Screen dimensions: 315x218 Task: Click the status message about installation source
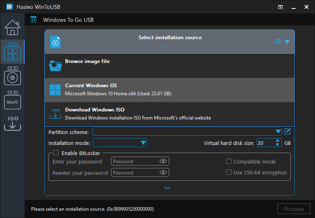92,209
